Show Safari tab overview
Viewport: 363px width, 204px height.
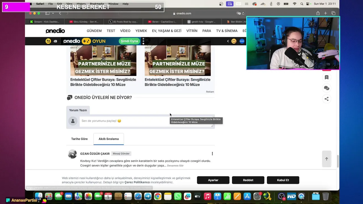click(x=334, y=13)
